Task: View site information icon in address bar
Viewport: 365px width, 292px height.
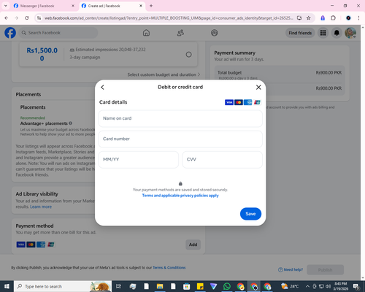Action: pyautogui.click(x=39, y=18)
